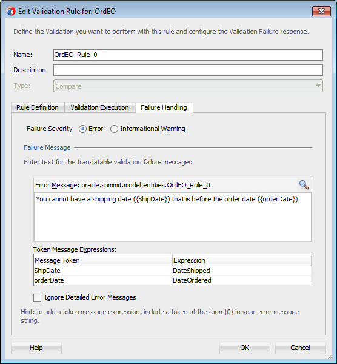Open the Type Compare dropdown
Screen dimensions: 337x364
pos(188,86)
